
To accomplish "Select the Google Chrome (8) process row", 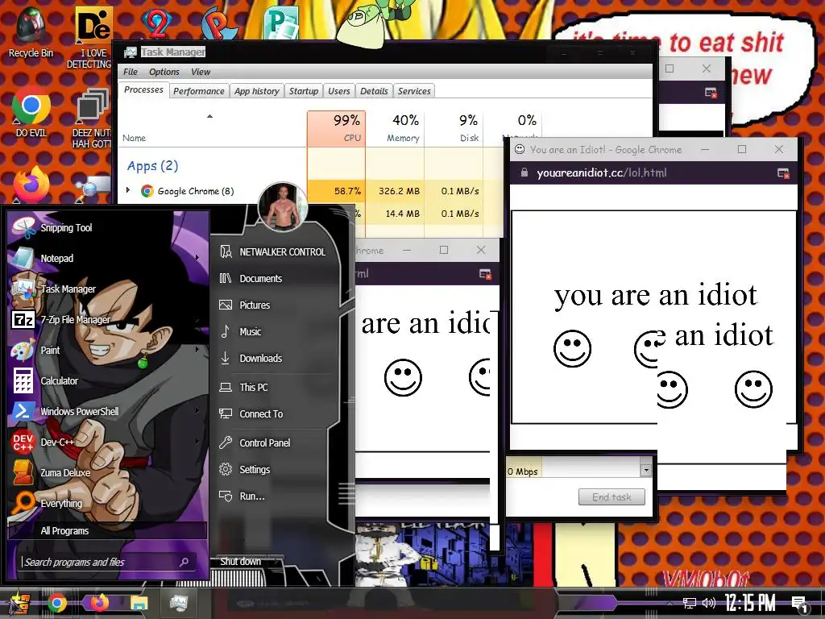I will click(x=310, y=191).
